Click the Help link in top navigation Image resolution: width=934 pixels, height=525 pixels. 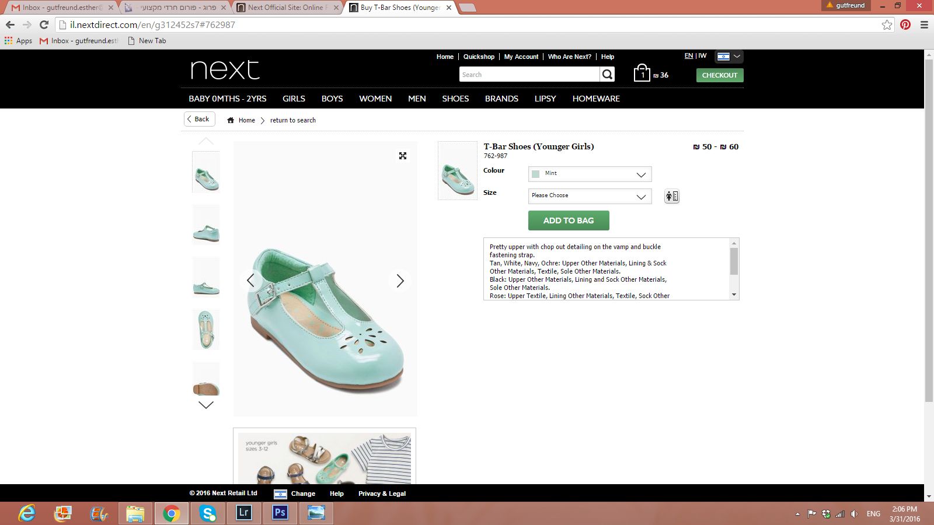pos(608,57)
